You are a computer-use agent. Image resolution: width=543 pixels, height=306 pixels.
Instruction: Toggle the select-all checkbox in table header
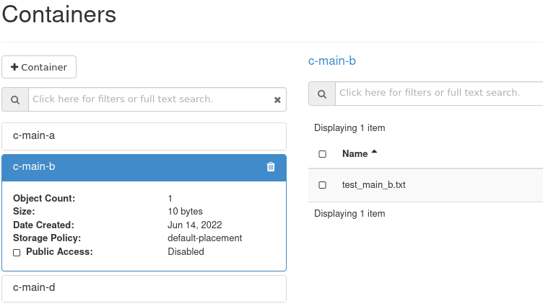click(x=322, y=154)
